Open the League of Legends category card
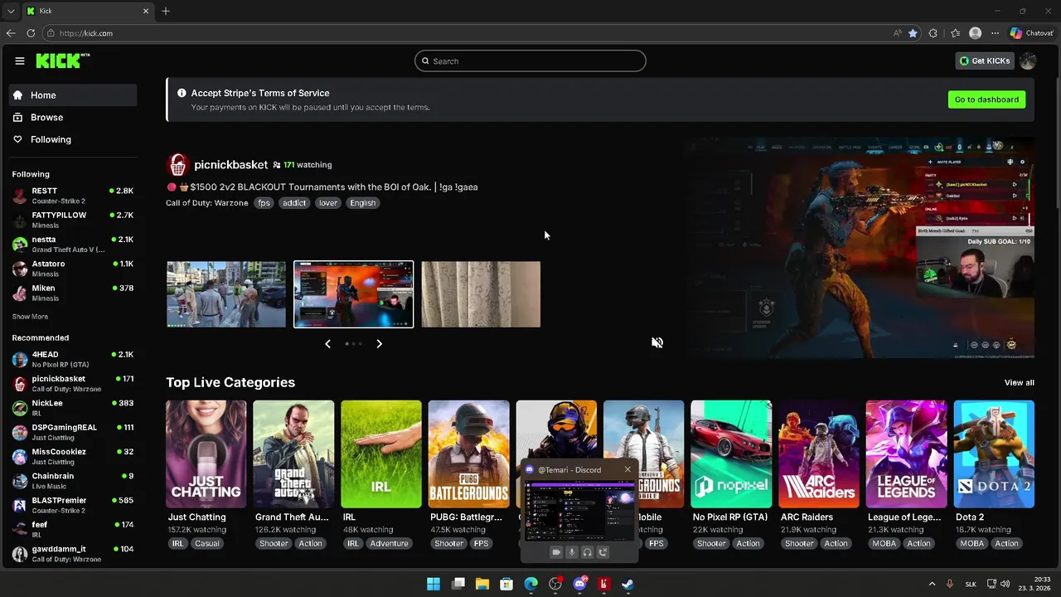Screen dimensions: 1061x597 906,474
